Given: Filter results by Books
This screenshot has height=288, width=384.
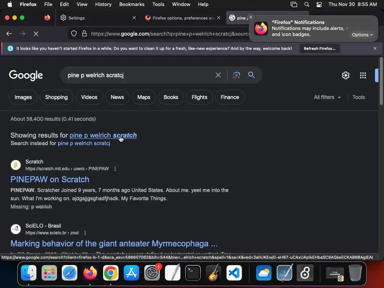Looking at the screenshot, I should point(171,97).
